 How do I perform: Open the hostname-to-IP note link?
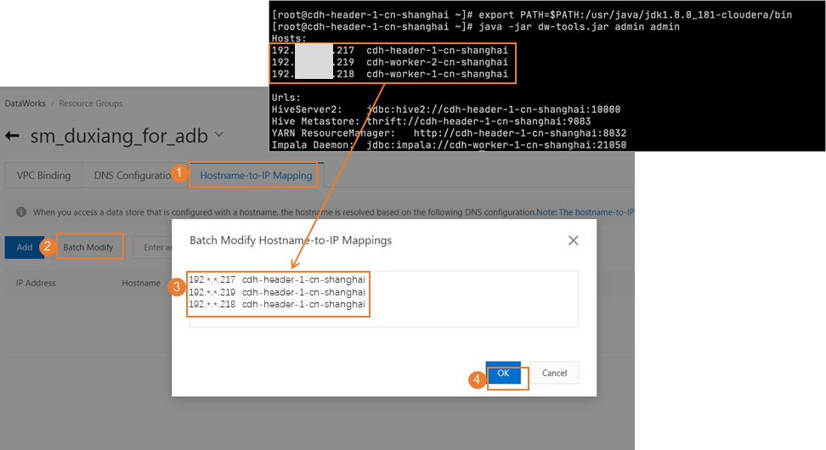(x=585, y=212)
